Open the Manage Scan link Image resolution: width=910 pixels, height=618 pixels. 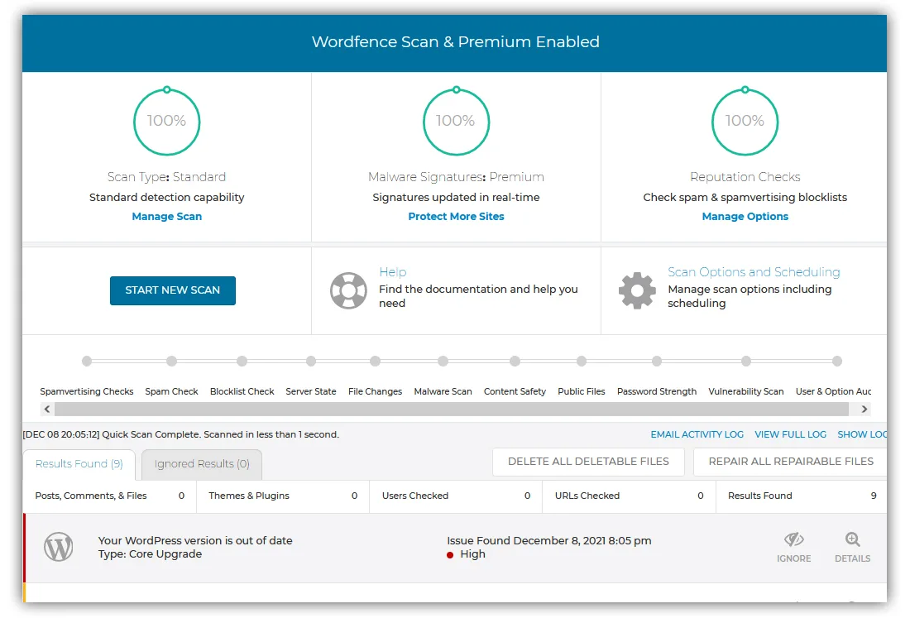(x=166, y=217)
